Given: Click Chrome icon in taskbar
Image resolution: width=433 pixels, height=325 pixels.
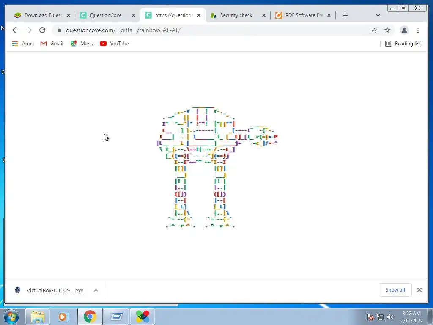Looking at the screenshot, I should tap(90, 317).
